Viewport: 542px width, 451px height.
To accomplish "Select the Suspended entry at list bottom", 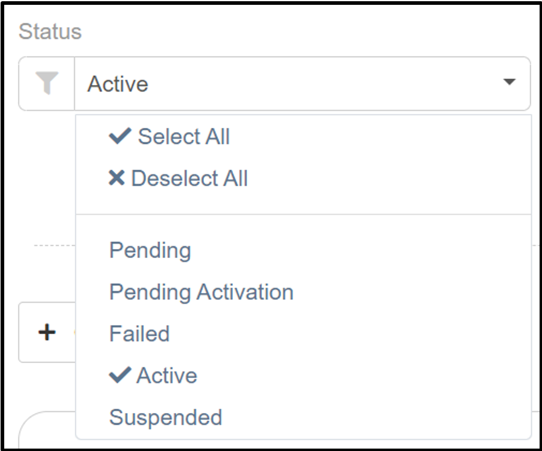I will [165, 417].
